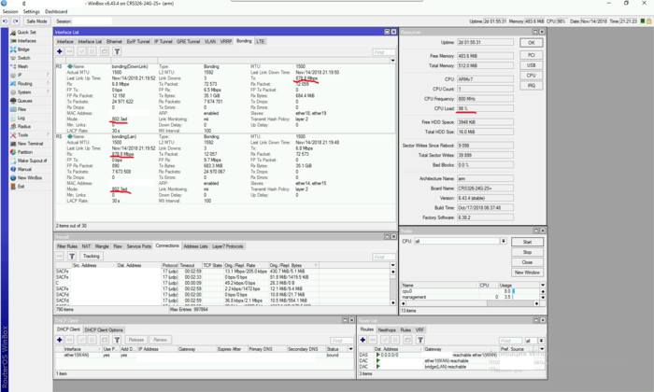
Task: Click Exit in sidebar
Action: coord(21,187)
